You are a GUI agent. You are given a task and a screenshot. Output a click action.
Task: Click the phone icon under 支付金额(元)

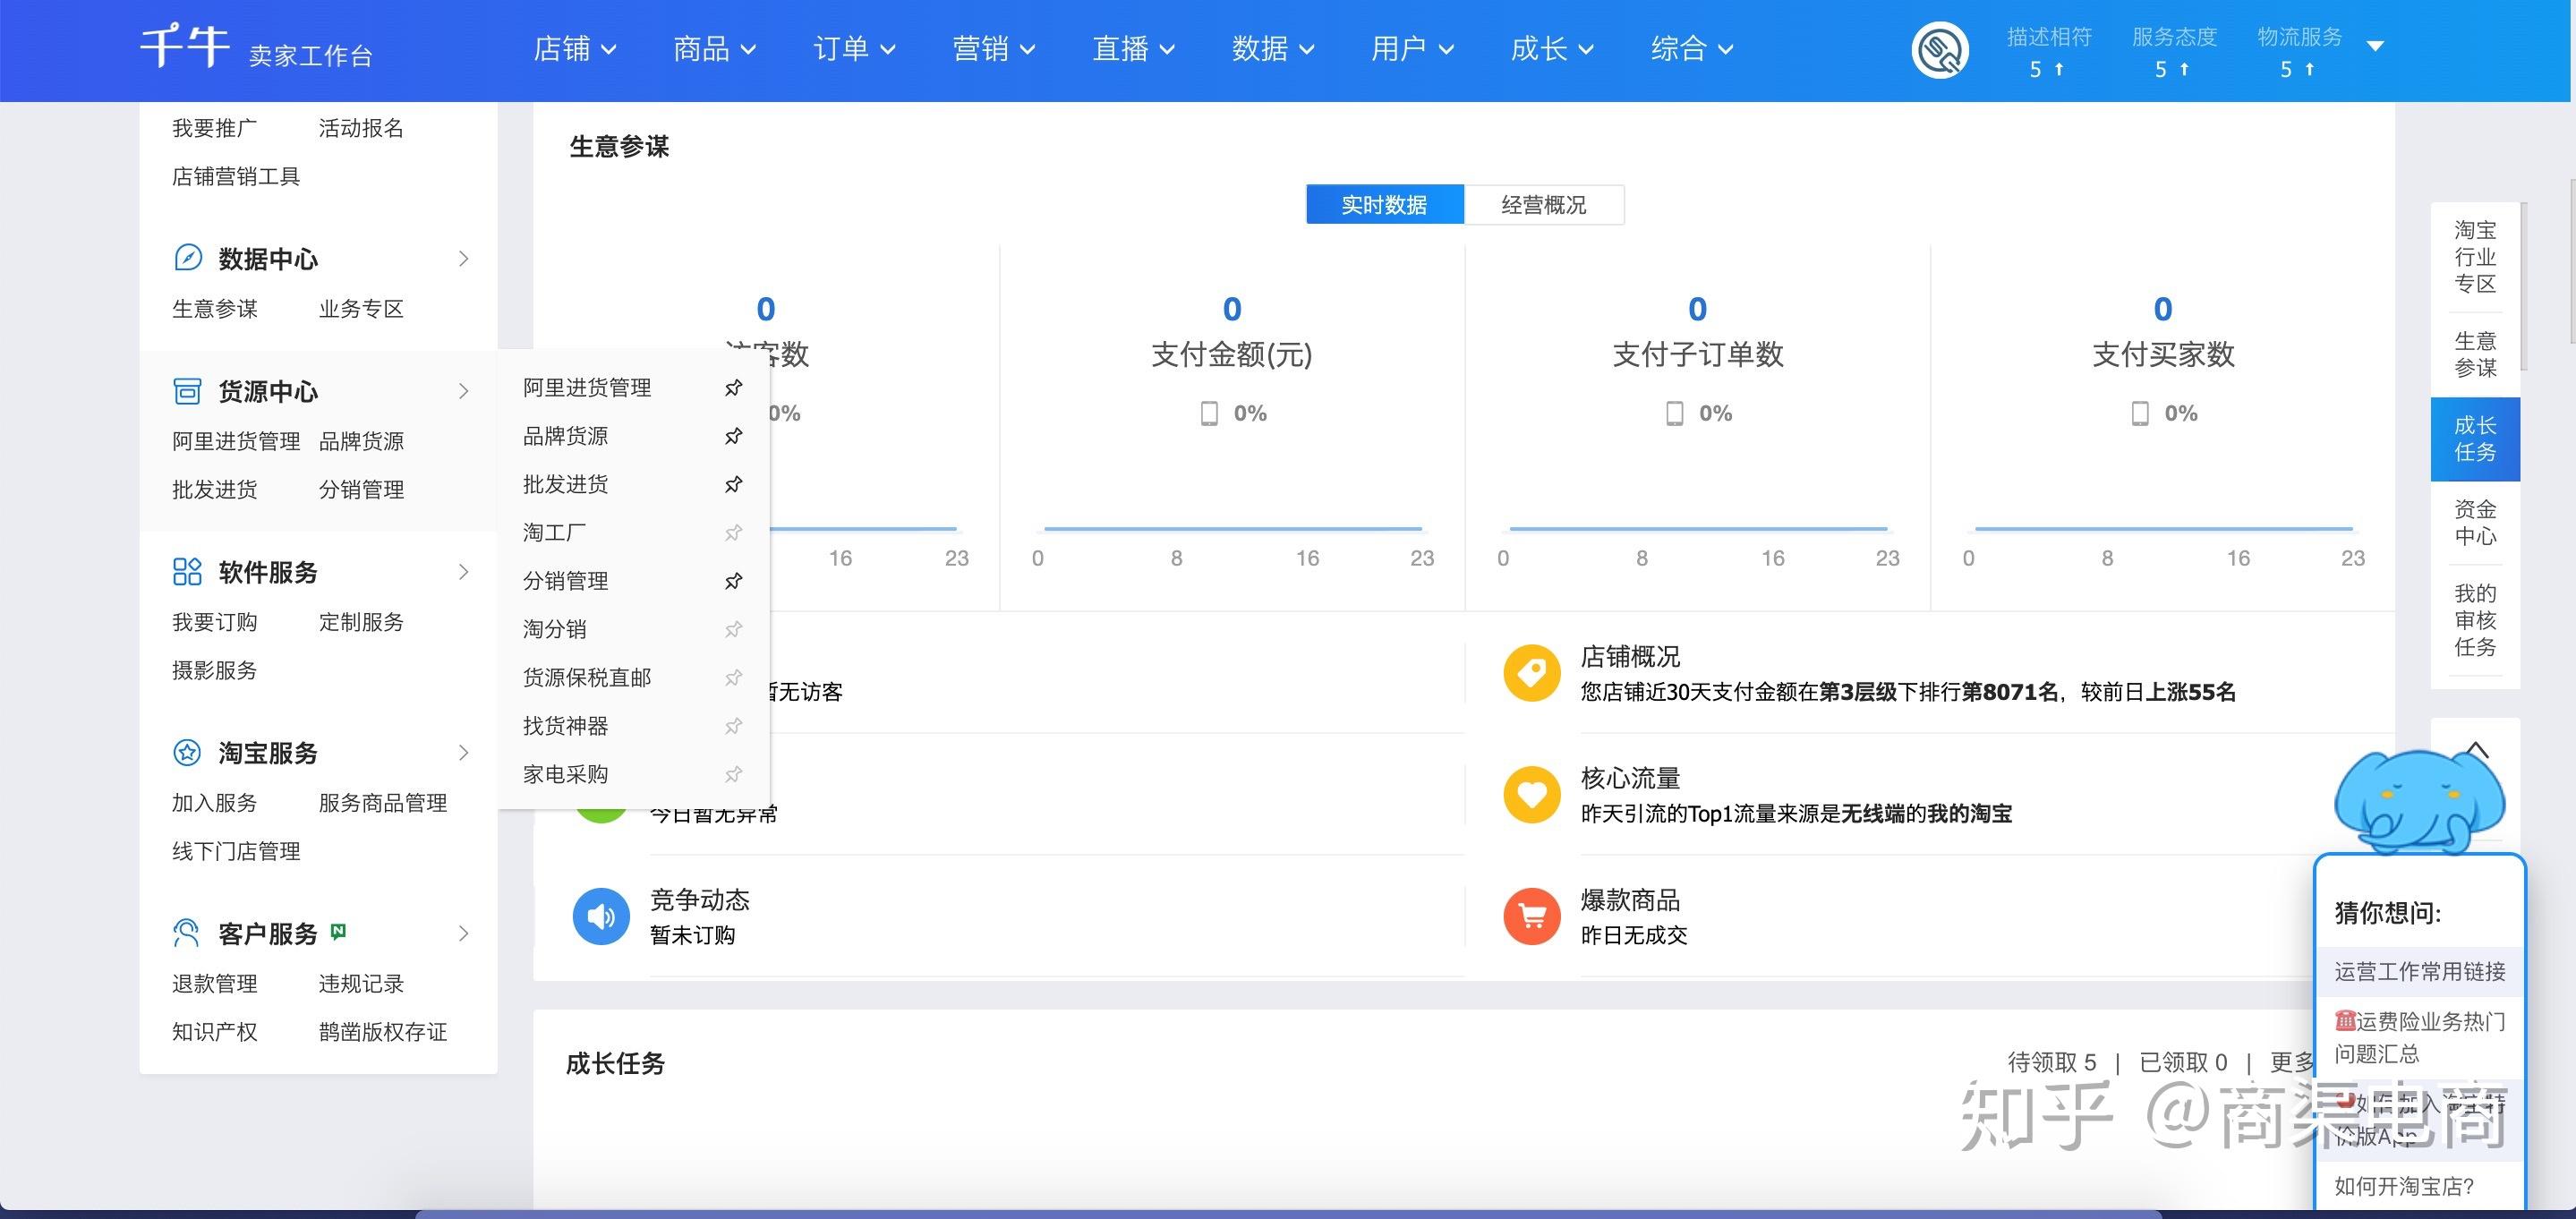click(x=1209, y=413)
